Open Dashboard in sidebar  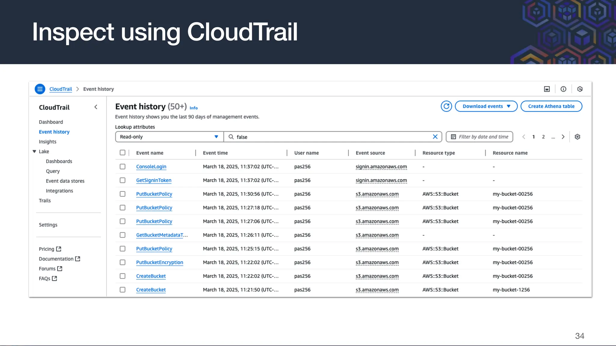click(x=51, y=122)
